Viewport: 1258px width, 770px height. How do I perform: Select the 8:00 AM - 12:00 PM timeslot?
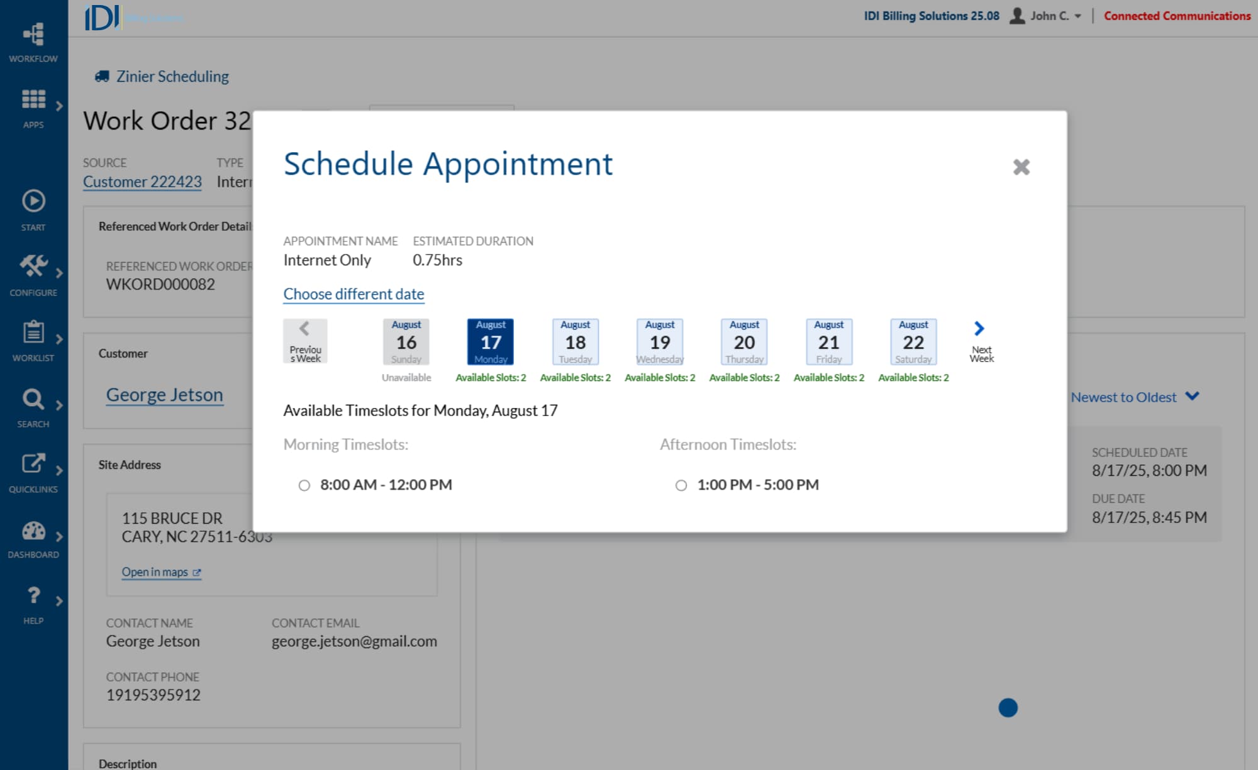pyautogui.click(x=304, y=485)
